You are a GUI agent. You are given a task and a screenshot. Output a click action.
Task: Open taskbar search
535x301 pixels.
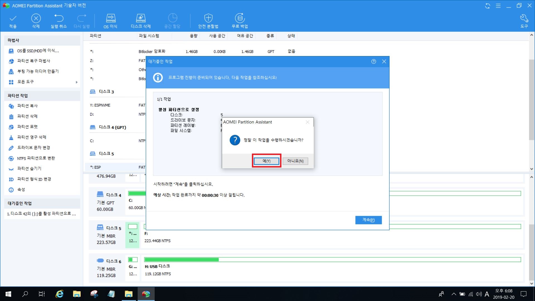pyautogui.click(x=25, y=294)
